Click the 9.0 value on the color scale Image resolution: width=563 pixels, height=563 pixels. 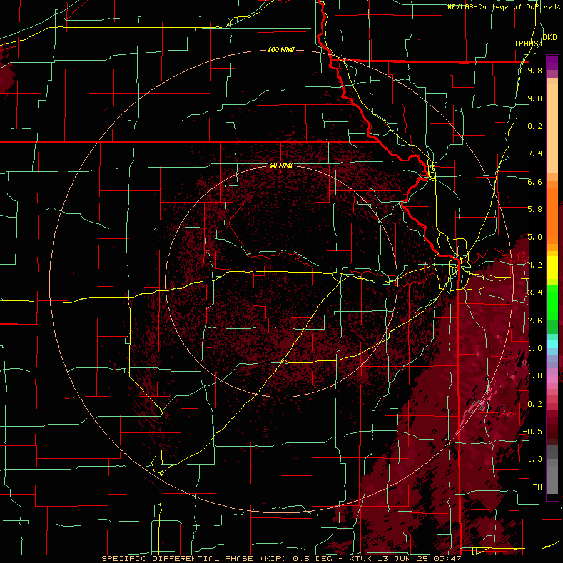pyautogui.click(x=535, y=98)
